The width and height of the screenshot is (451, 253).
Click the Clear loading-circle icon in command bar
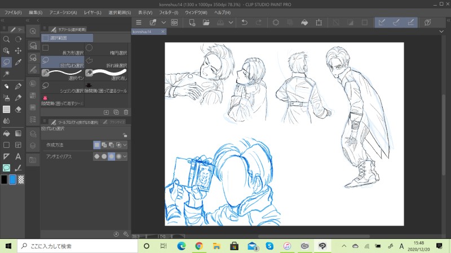point(276,22)
